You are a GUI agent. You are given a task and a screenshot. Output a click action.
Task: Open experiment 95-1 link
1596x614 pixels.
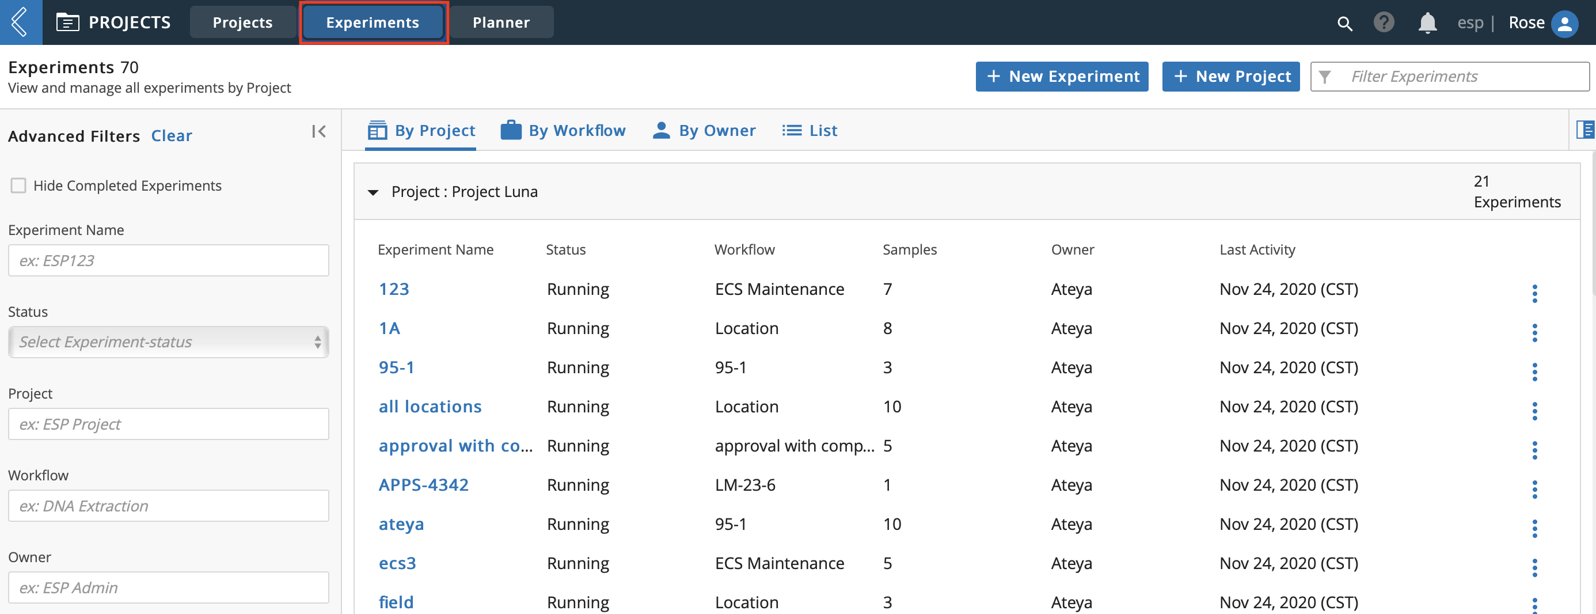(x=397, y=367)
